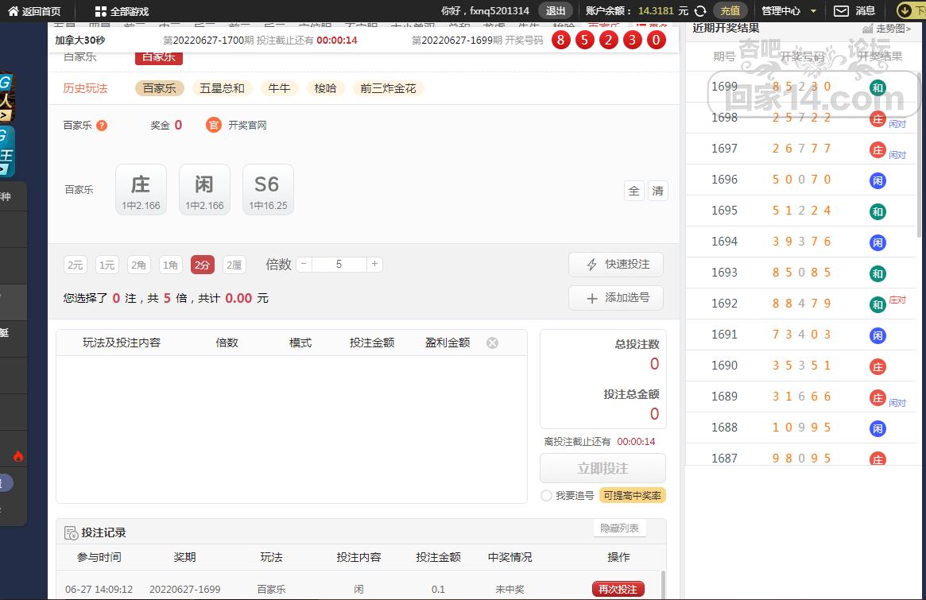The height and width of the screenshot is (600, 926).
Task: Switch to 牛牛 play type
Action: (279, 88)
